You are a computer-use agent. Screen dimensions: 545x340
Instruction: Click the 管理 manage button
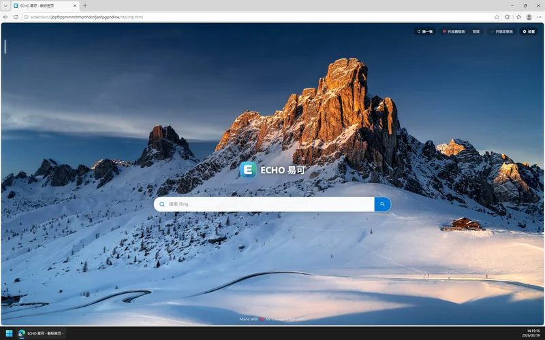click(x=476, y=31)
